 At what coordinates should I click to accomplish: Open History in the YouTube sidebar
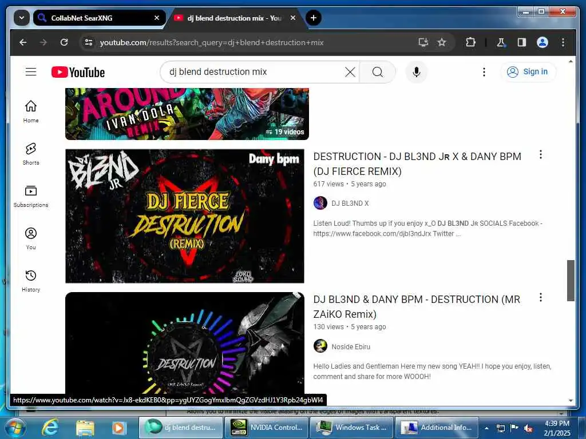click(31, 281)
